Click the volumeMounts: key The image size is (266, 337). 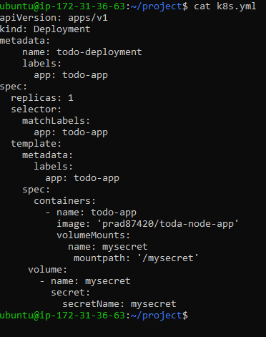pyautogui.click(x=93, y=235)
